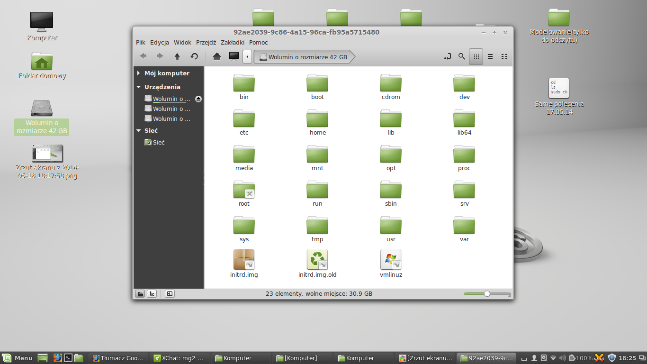Go forward with the toolbar forward arrow
This screenshot has height=364, width=647.
pos(160,56)
